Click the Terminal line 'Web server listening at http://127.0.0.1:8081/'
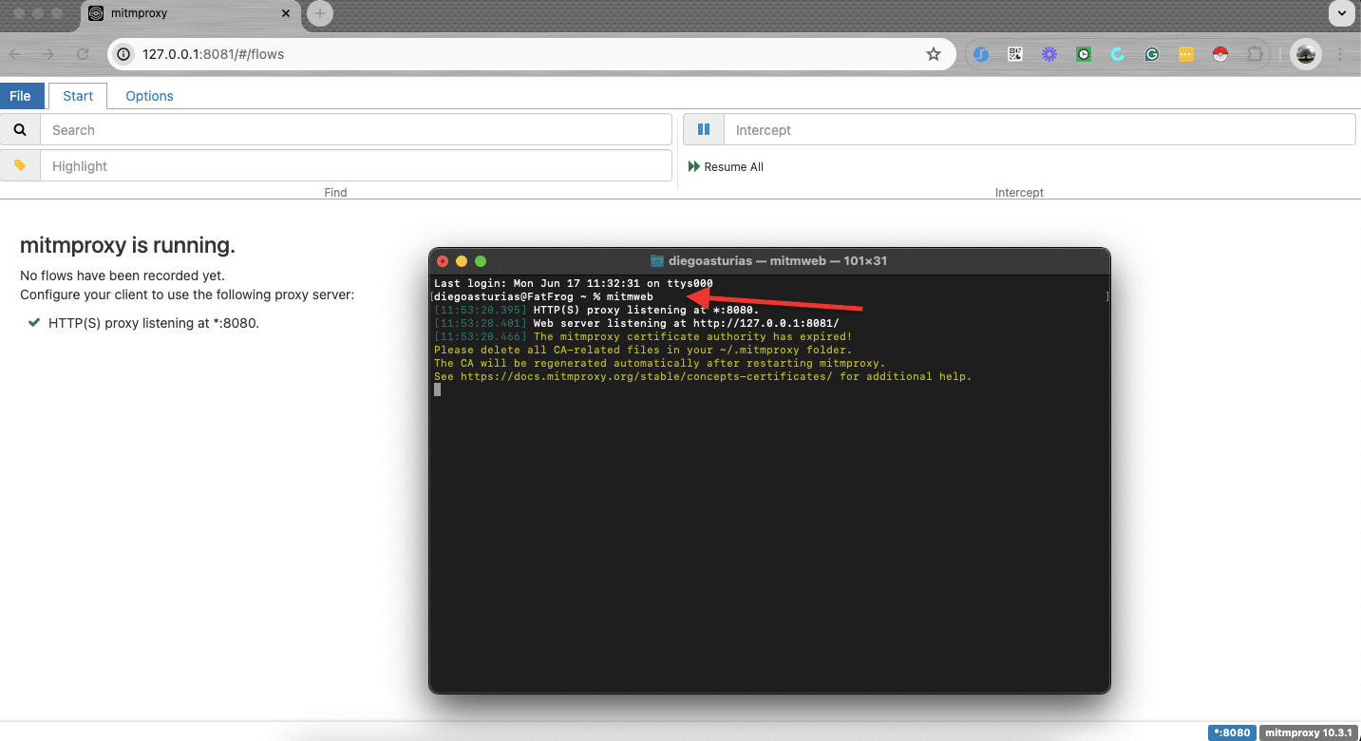The width and height of the screenshot is (1361, 741). tap(686, 323)
